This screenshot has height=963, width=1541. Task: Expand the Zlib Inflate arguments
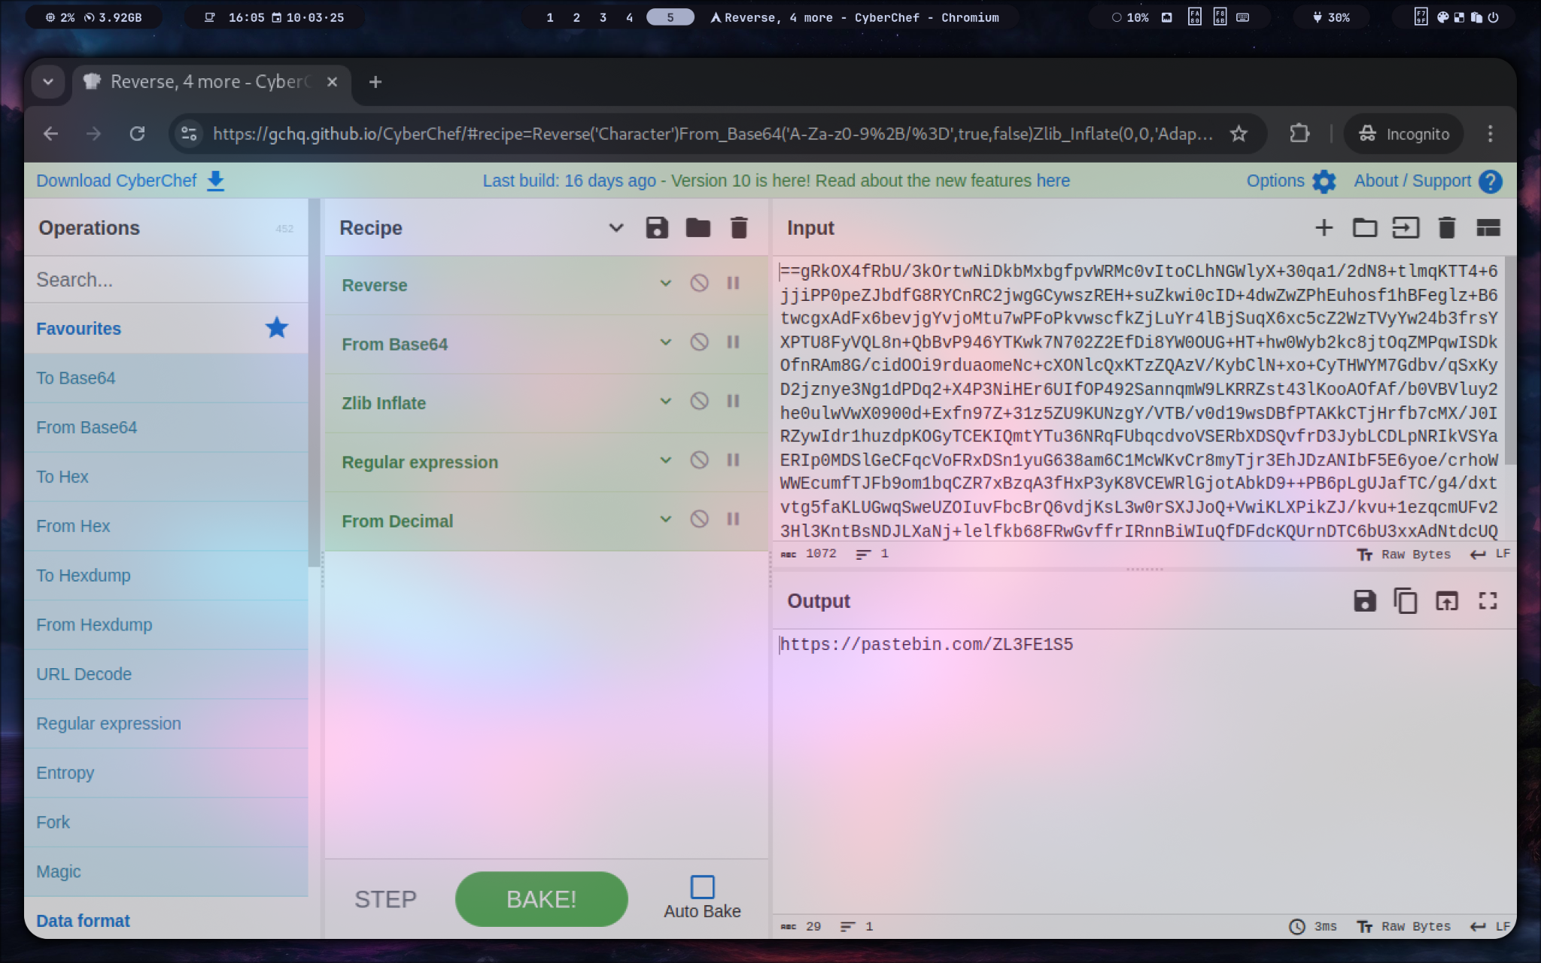pyautogui.click(x=665, y=401)
